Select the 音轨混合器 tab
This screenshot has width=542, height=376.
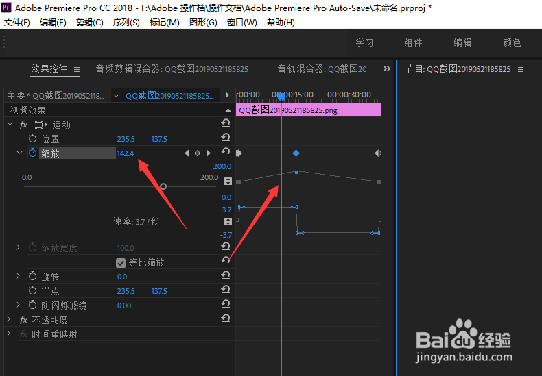coord(322,69)
